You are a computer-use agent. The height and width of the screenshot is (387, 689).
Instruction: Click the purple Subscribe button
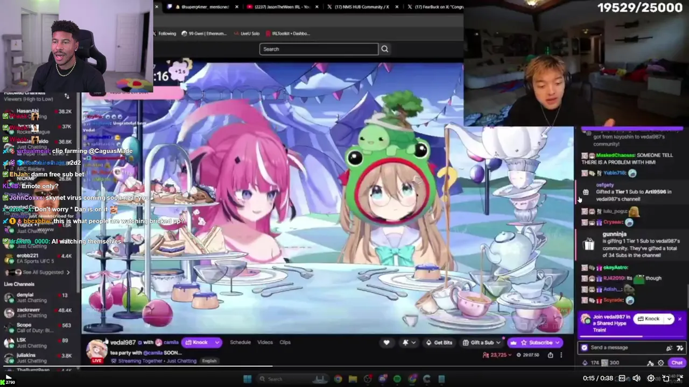536,342
